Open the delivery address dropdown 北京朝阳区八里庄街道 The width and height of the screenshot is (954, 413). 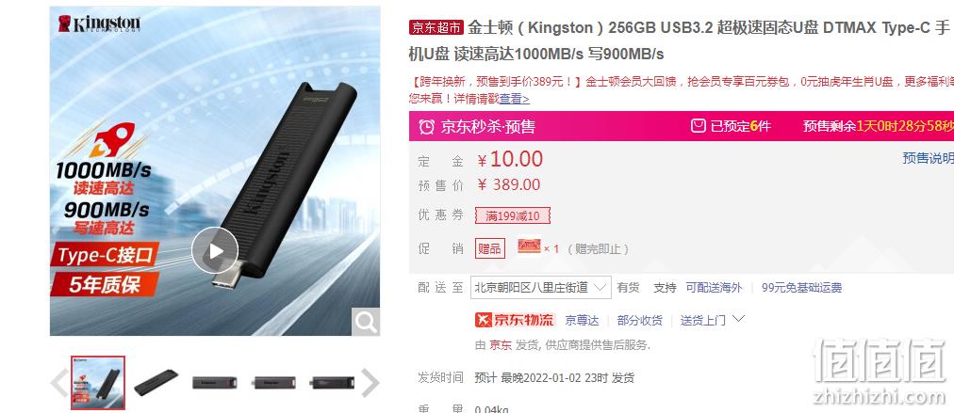(541, 287)
